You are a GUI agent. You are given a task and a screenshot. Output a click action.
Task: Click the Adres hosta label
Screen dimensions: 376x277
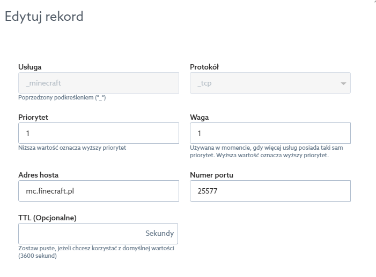(x=38, y=175)
